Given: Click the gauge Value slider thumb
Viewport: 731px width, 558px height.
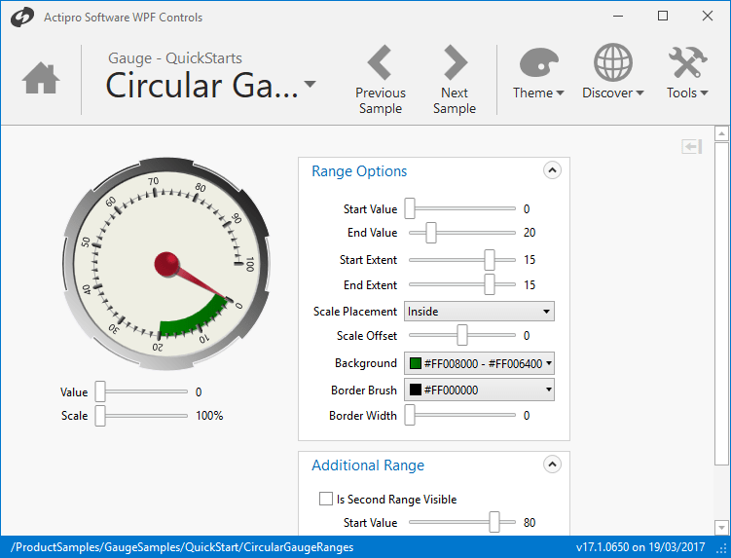Looking at the screenshot, I should tap(99, 391).
